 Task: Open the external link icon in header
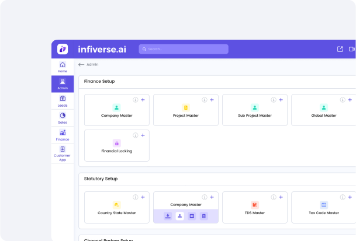tap(340, 49)
